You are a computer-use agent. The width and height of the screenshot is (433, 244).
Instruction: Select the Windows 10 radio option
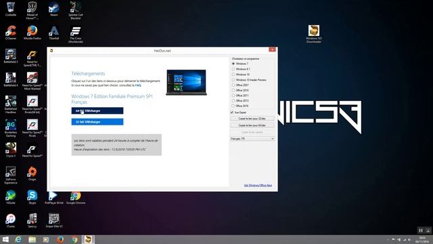click(233, 75)
